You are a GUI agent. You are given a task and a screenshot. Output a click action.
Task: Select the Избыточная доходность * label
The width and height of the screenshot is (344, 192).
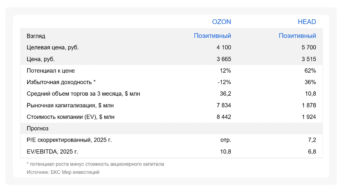click(x=61, y=82)
